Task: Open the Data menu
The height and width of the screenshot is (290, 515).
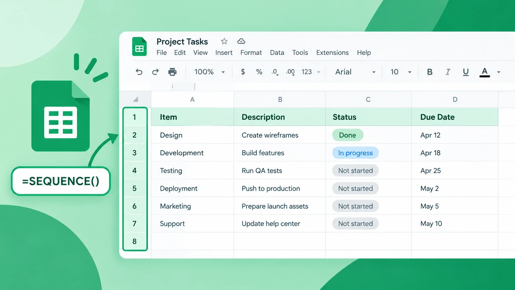Action: click(277, 53)
